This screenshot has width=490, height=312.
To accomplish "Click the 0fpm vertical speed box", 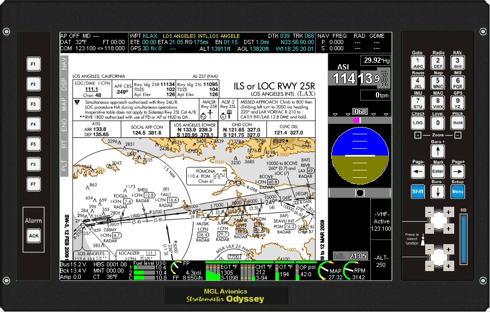I will (x=375, y=95).
